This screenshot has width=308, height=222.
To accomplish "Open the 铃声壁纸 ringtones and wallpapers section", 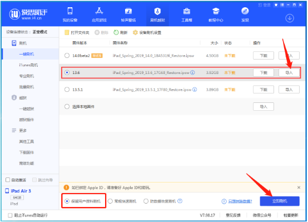I will pos(128,14).
